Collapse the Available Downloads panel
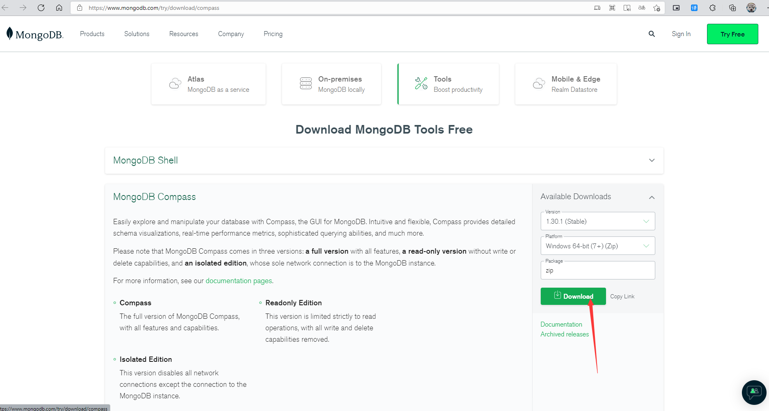The width and height of the screenshot is (769, 411). (652, 197)
